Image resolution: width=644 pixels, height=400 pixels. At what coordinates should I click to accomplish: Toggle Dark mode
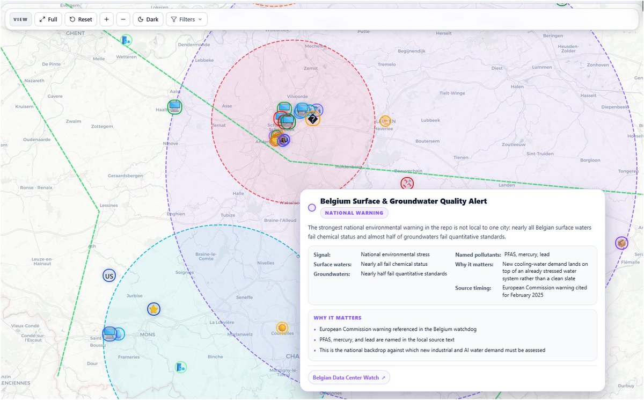[x=148, y=19]
